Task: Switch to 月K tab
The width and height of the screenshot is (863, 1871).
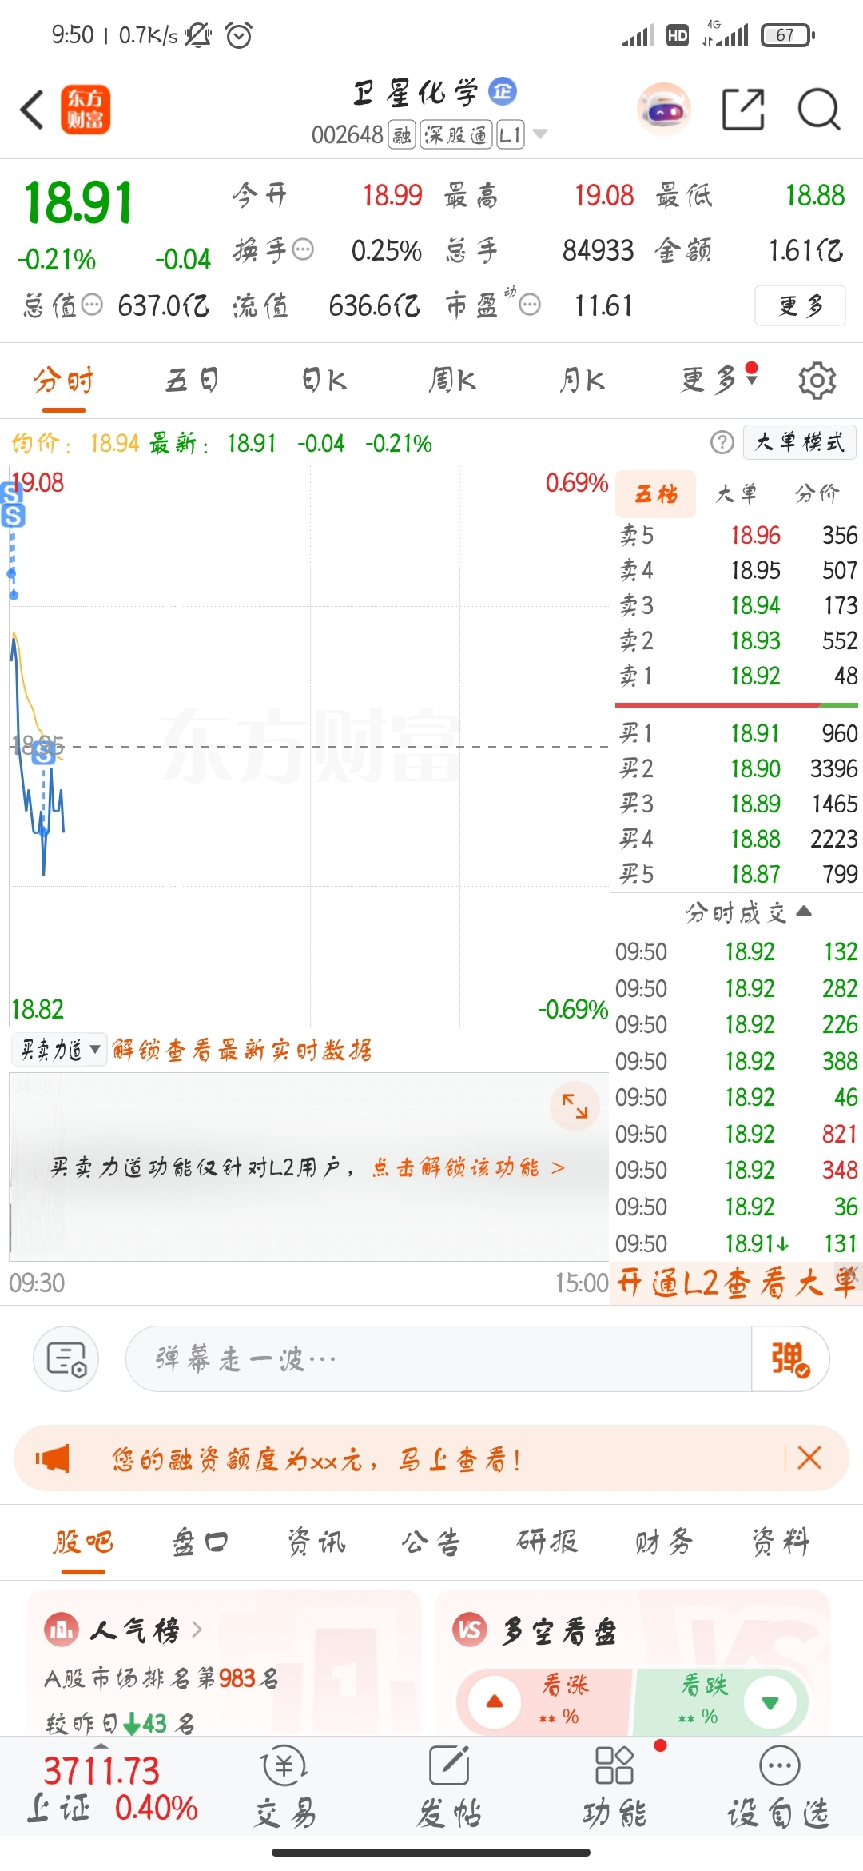Action: [582, 381]
